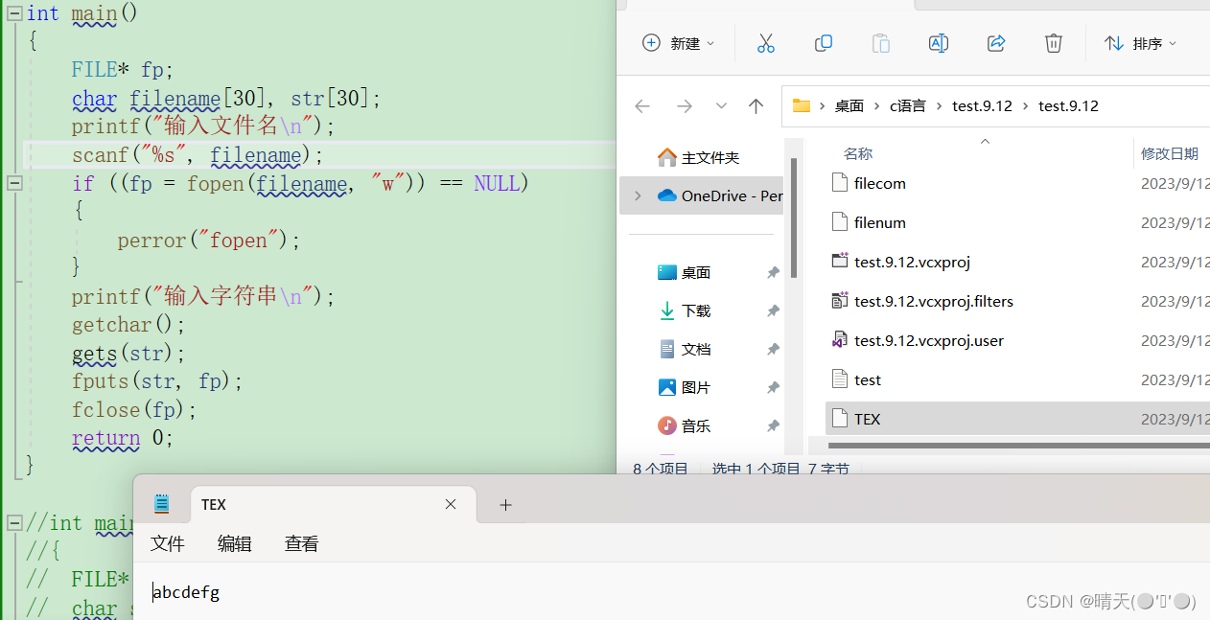Image resolution: width=1210 pixels, height=620 pixels.
Task: Click the Cut scissors icon in Explorer
Action: pos(765,43)
